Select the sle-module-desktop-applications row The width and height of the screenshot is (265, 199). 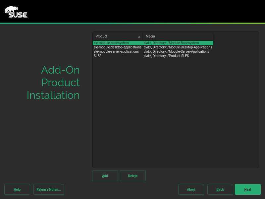153,47
